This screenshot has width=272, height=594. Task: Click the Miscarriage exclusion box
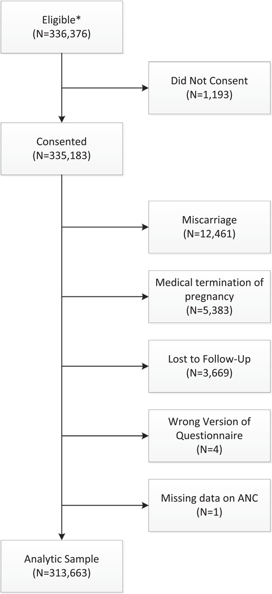coord(209,227)
